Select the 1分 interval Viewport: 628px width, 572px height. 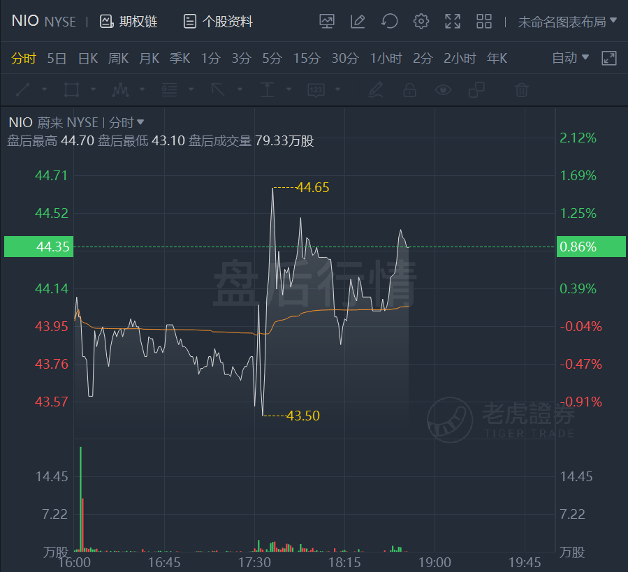click(211, 59)
